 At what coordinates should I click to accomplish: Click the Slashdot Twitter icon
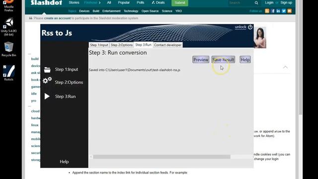(x=284, y=11)
